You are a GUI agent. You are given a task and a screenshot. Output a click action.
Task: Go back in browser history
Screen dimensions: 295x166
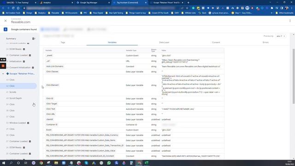[3, 8]
